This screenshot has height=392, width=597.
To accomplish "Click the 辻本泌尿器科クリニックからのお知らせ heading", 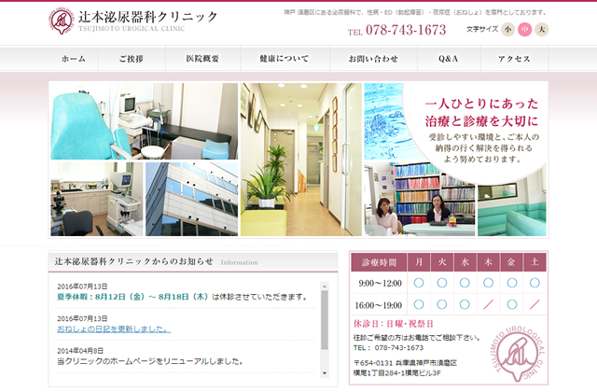I will click(133, 261).
